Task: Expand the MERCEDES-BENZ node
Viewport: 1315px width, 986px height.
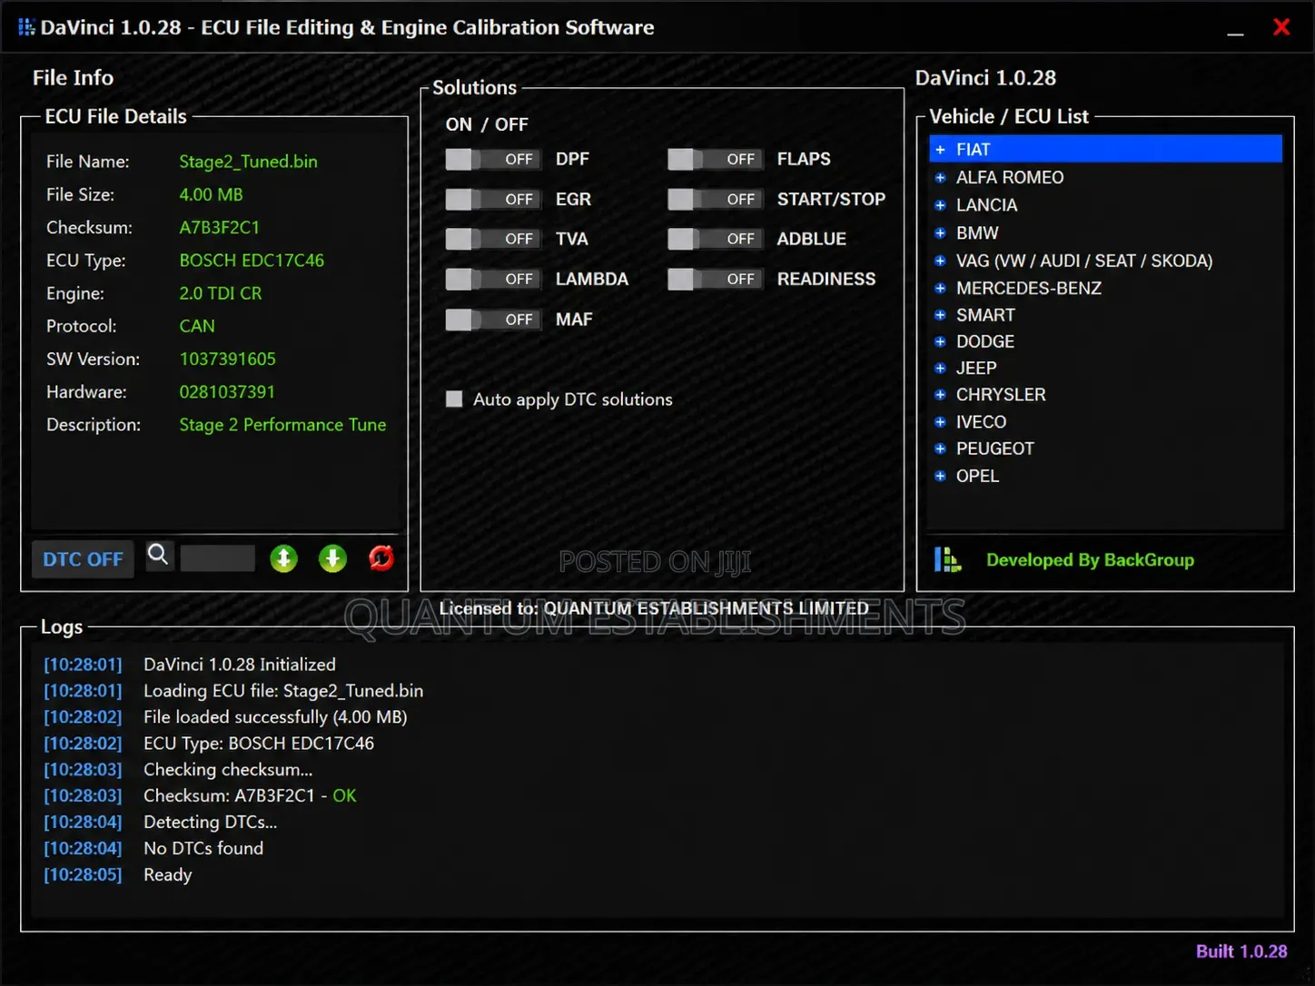Action: [x=941, y=288]
